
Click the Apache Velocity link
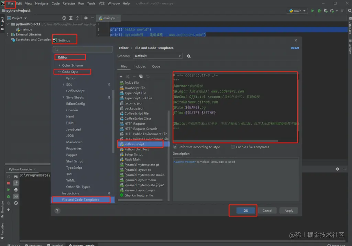point(185,162)
